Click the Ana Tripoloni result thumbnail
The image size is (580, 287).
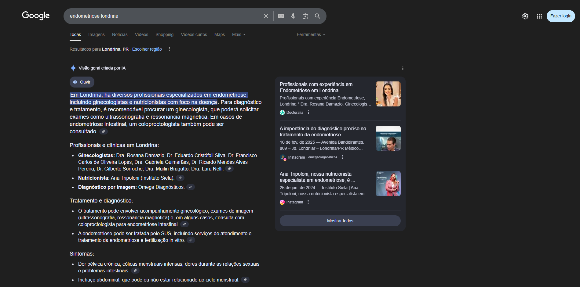(388, 184)
